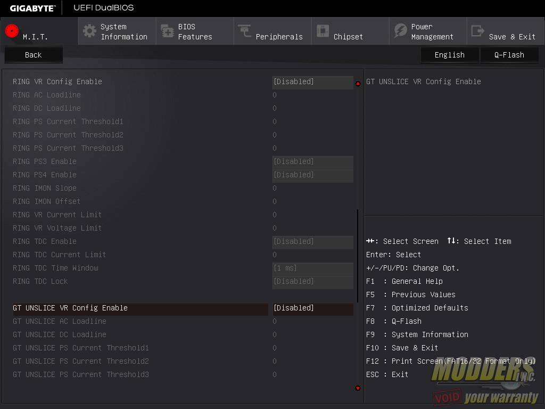Click the Peripherals tab icon
The width and height of the screenshot is (545, 409).
pyautogui.click(x=245, y=31)
